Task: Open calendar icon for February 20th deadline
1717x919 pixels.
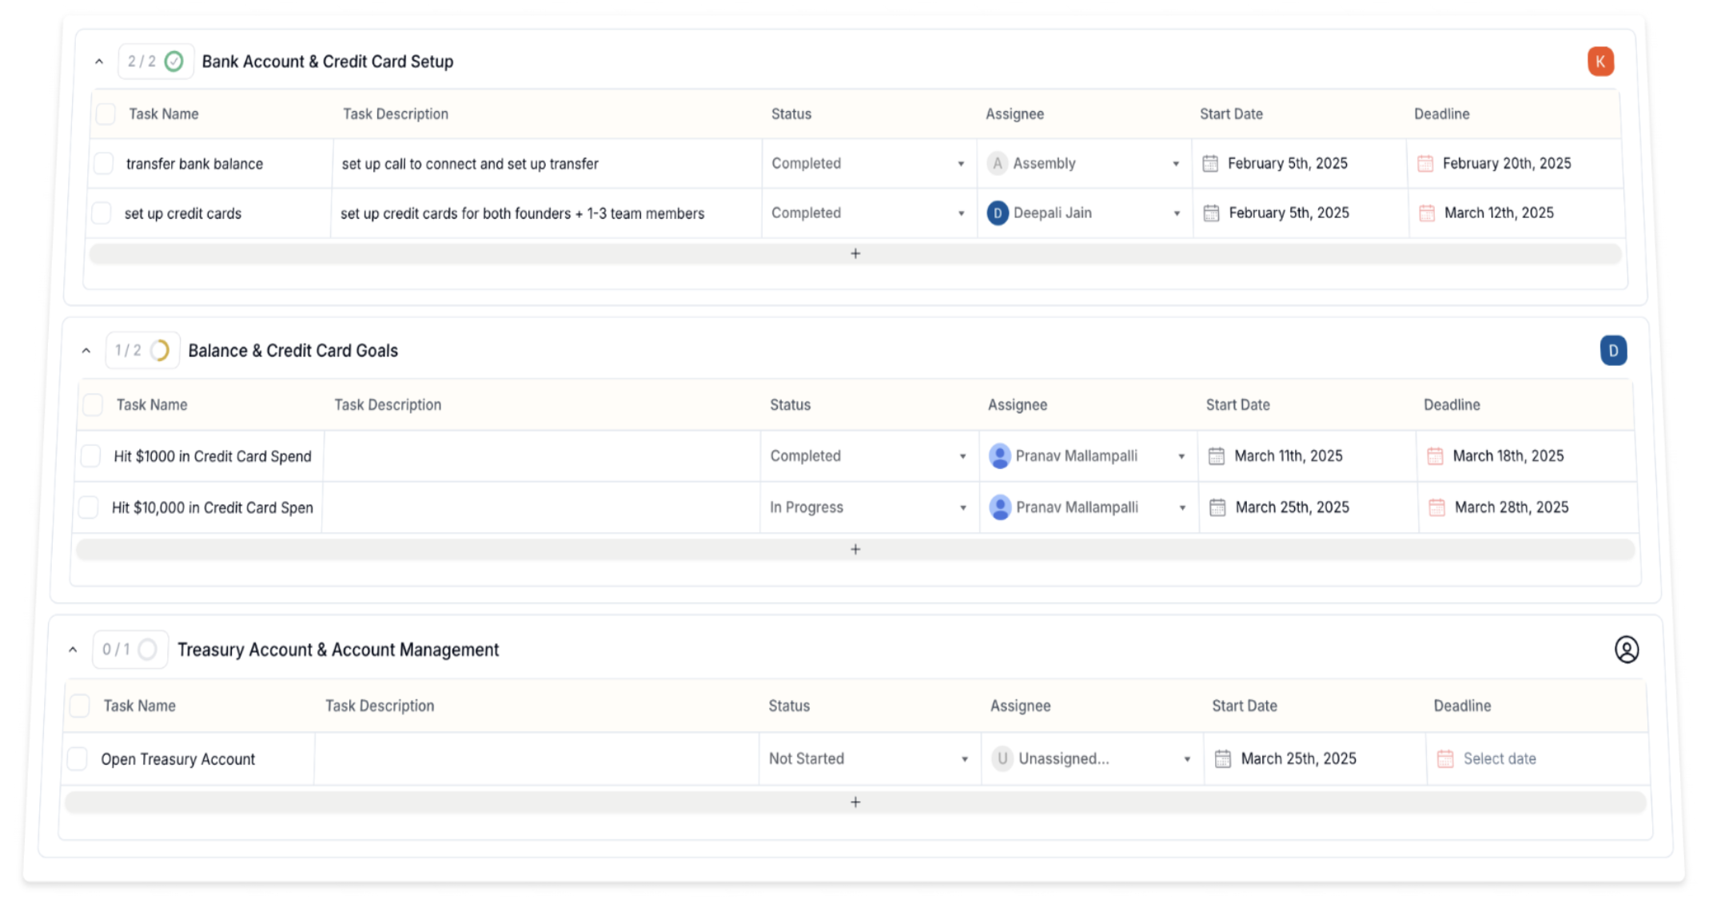Action: coord(1425,164)
